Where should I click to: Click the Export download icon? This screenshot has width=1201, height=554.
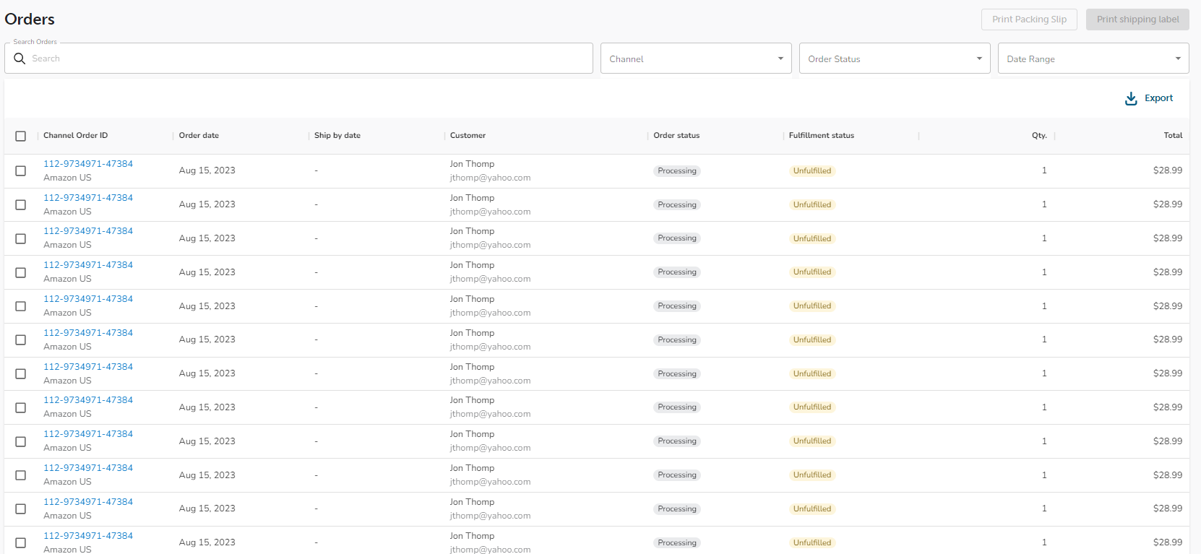[x=1131, y=98]
